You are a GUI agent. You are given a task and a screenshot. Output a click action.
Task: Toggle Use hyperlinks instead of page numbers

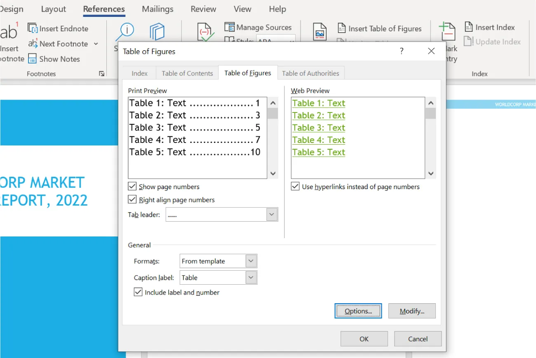click(x=295, y=186)
